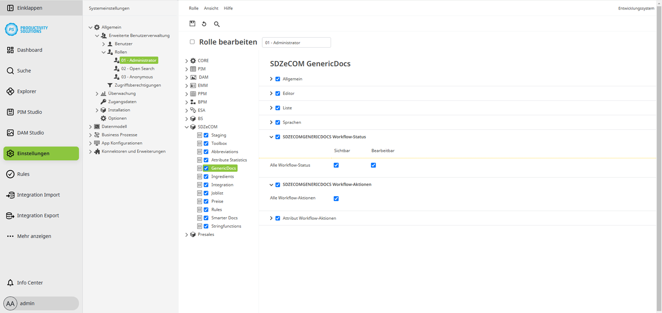This screenshot has width=662, height=313.
Task: Collapse the SDZECOMGENERICDOCS Workflow-Status section
Action: tap(271, 137)
